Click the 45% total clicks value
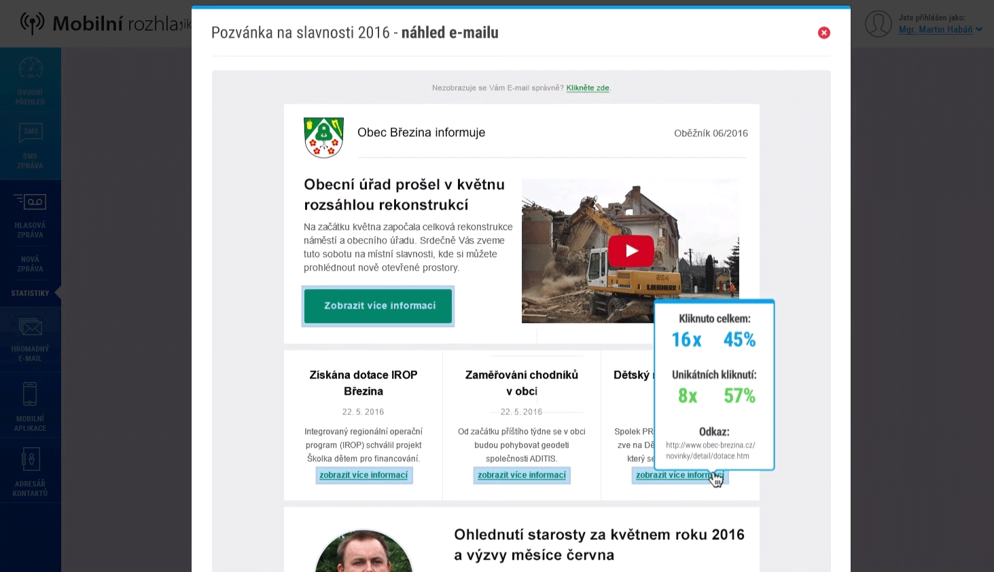Image resolution: width=994 pixels, height=572 pixels. pos(739,339)
